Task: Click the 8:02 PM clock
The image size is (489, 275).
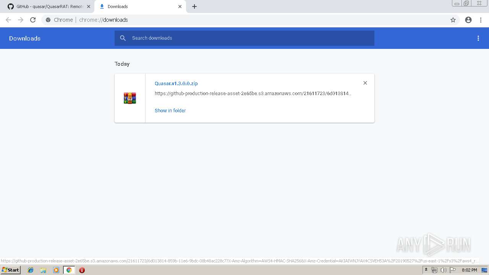Action: point(469,270)
